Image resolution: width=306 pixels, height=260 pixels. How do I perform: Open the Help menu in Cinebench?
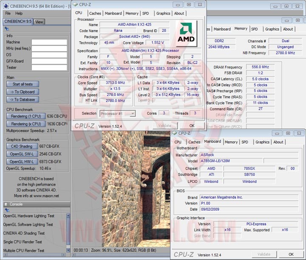(19, 13)
